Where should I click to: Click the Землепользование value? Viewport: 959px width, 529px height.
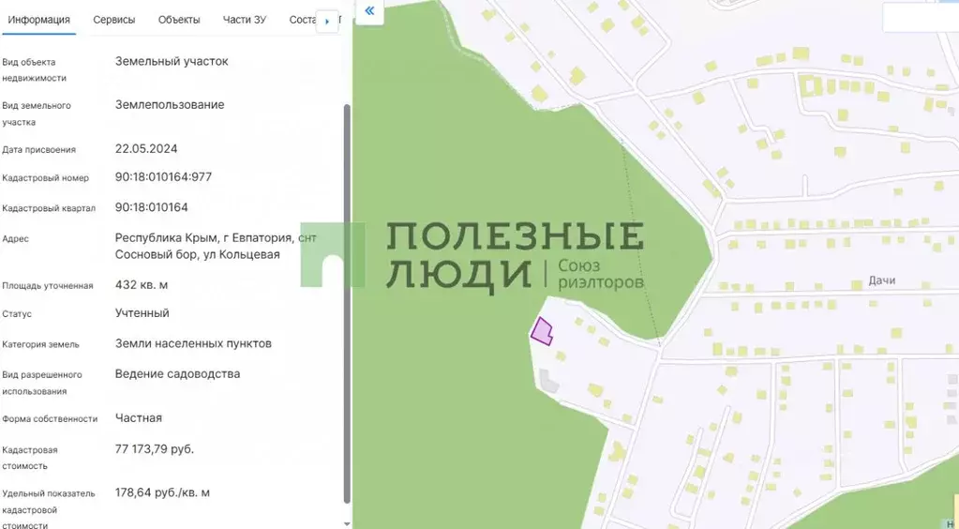tap(170, 105)
